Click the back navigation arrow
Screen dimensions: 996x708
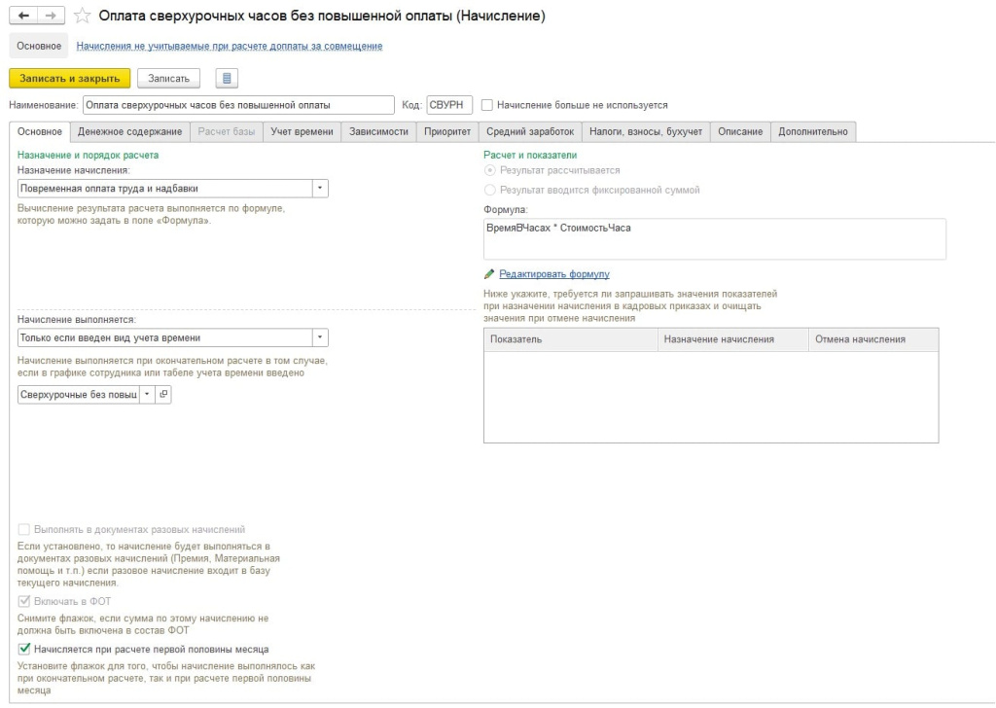[23, 17]
